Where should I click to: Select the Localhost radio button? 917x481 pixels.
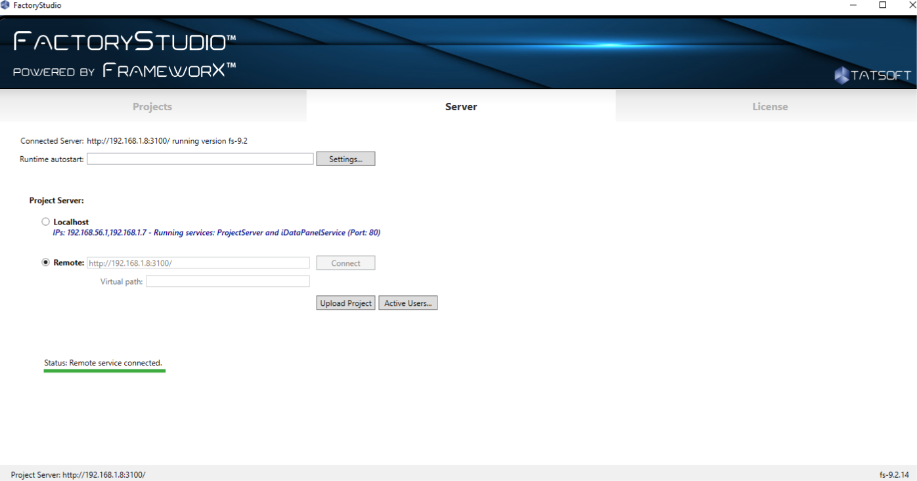click(x=45, y=222)
